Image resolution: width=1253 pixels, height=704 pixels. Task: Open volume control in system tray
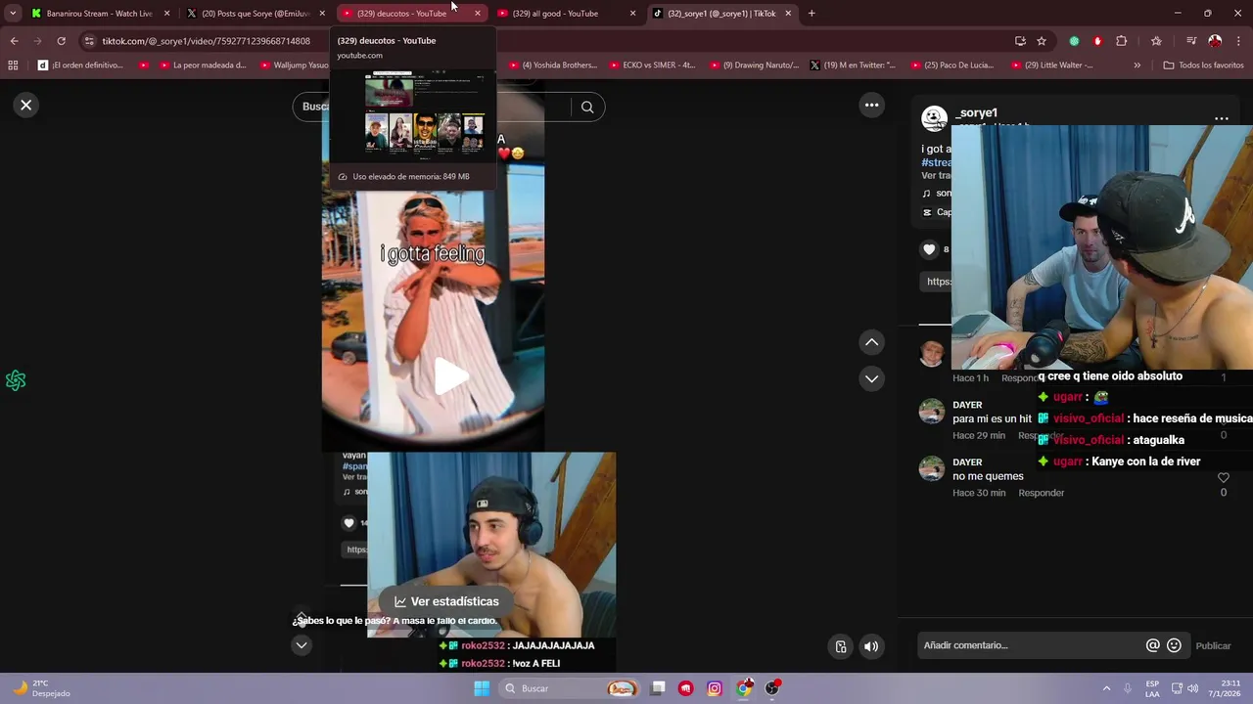[x=1192, y=688]
